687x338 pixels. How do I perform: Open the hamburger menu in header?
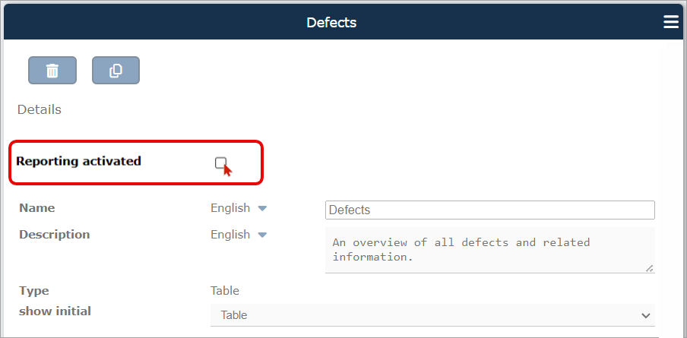point(671,22)
